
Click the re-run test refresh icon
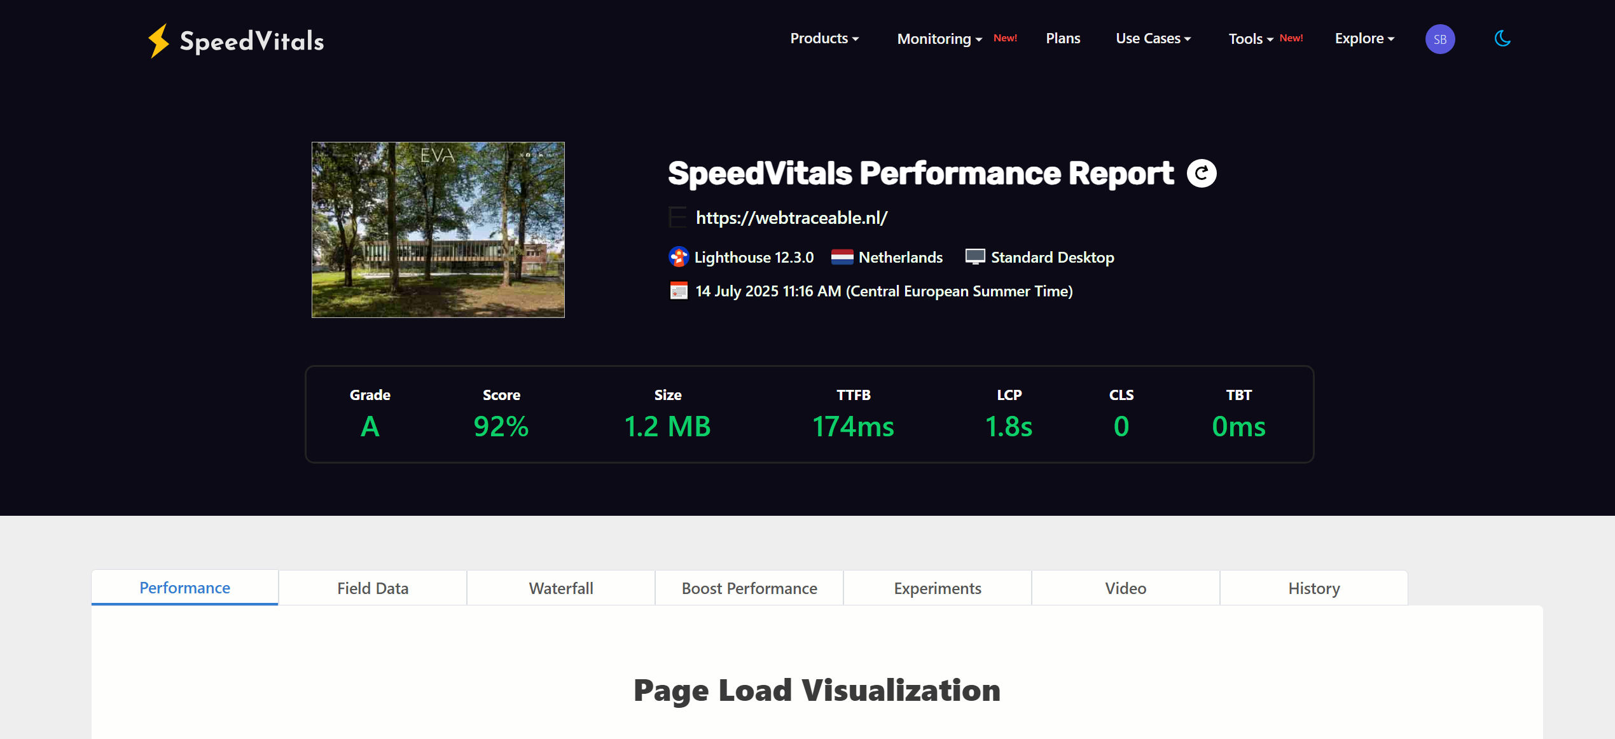(x=1202, y=173)
